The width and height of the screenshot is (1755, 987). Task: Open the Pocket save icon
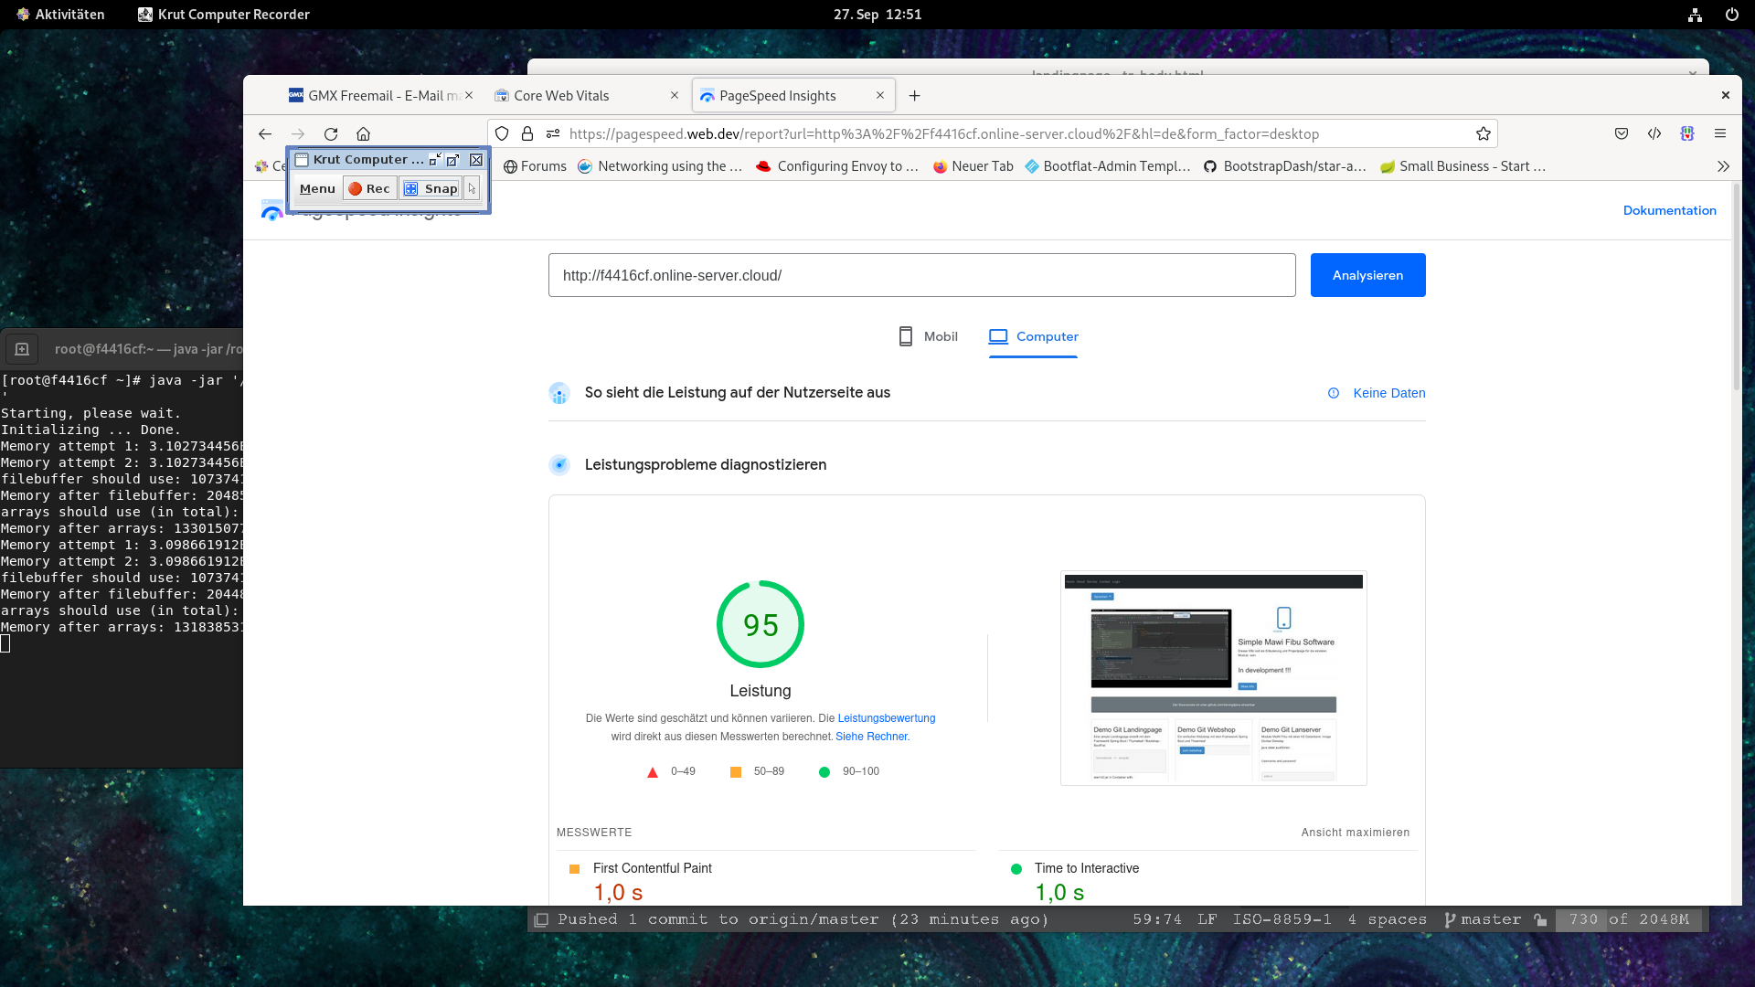(x=1622, y=133)
